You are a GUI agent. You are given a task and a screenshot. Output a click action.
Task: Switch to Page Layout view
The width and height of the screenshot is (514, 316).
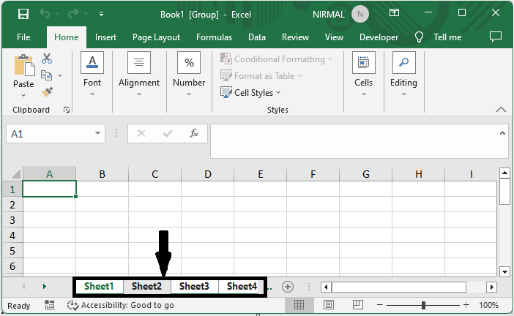point(329,305)
